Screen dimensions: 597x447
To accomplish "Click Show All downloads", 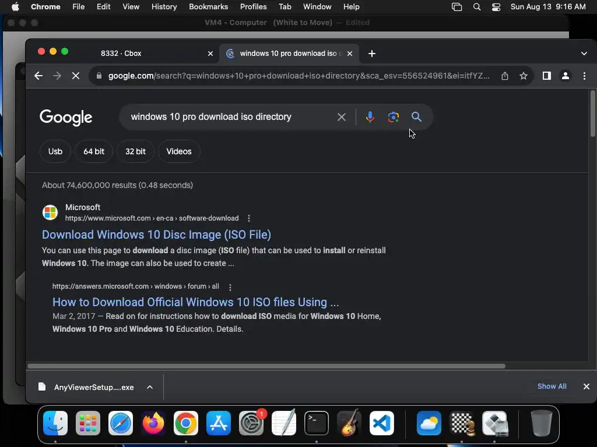I will (552, 386).
